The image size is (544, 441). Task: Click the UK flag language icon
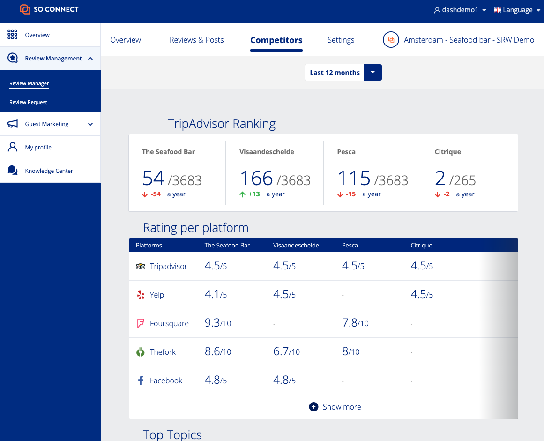pyautogui.click(x=497, y=10)
